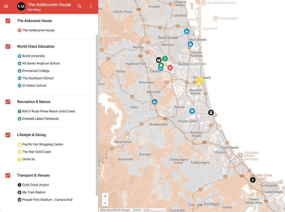Toggle Transport & Venues layer checkbox

tap(8, 175)
